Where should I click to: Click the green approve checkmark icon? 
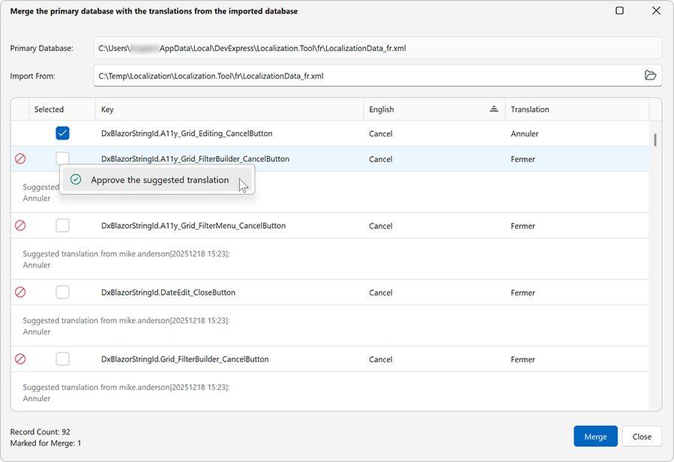pos(75,180)
